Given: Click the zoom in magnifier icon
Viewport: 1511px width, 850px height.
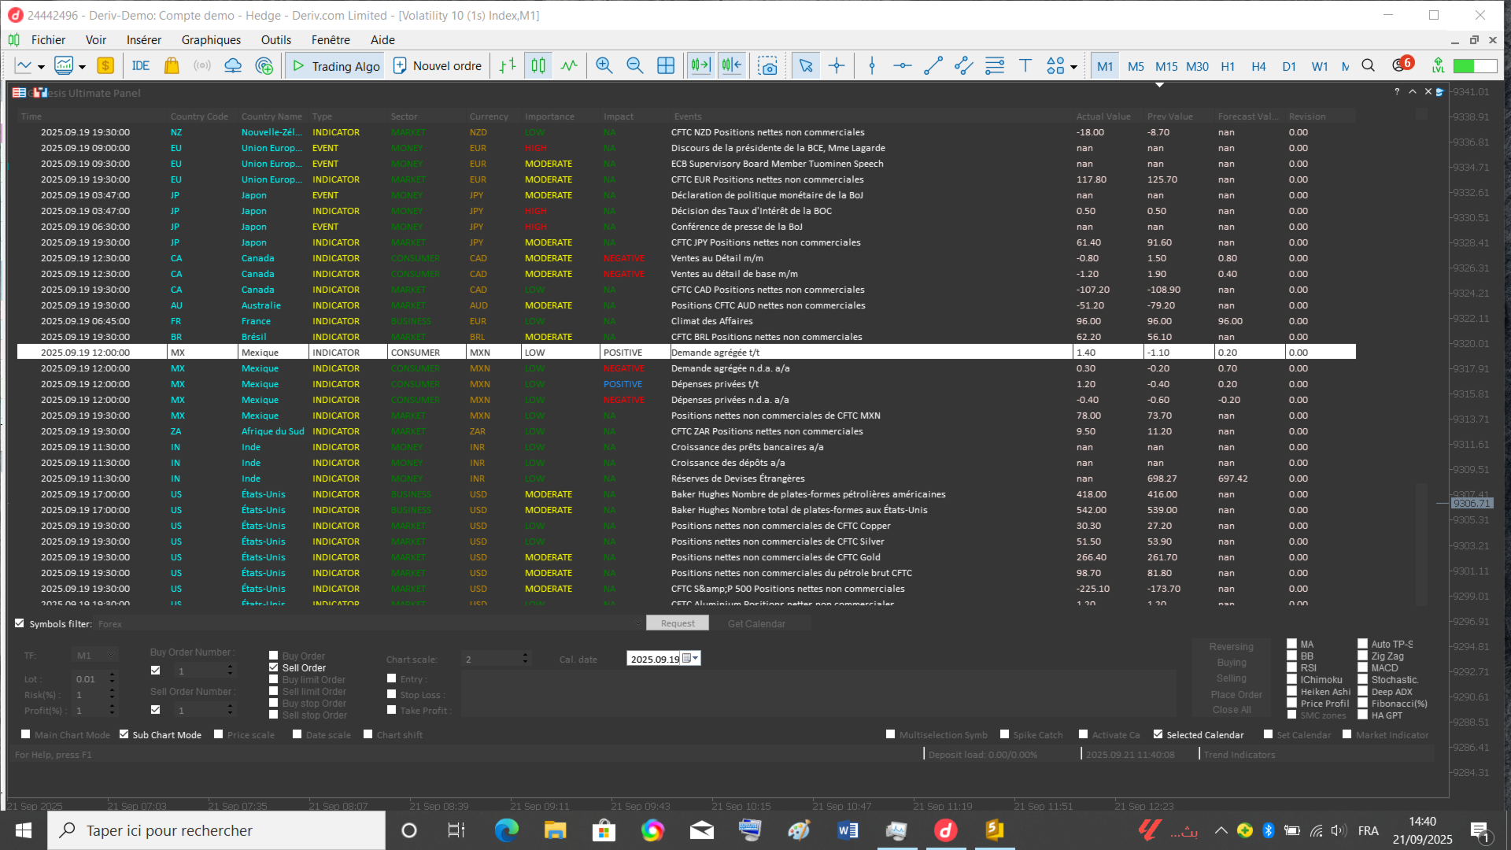Looking at the screenshot, I should [604, 66].
